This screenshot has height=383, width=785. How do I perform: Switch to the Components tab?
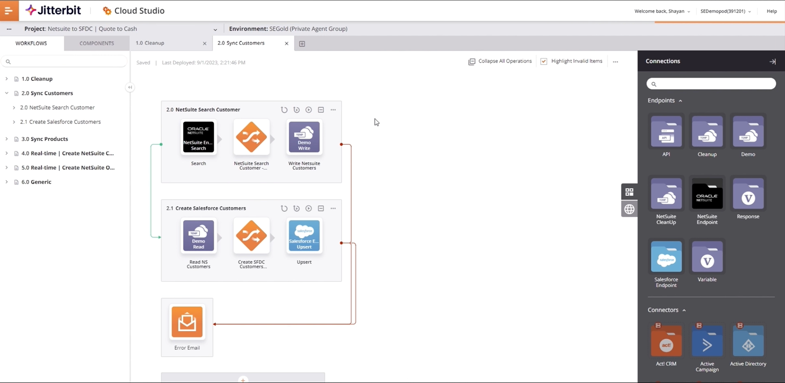coord(97,43)
